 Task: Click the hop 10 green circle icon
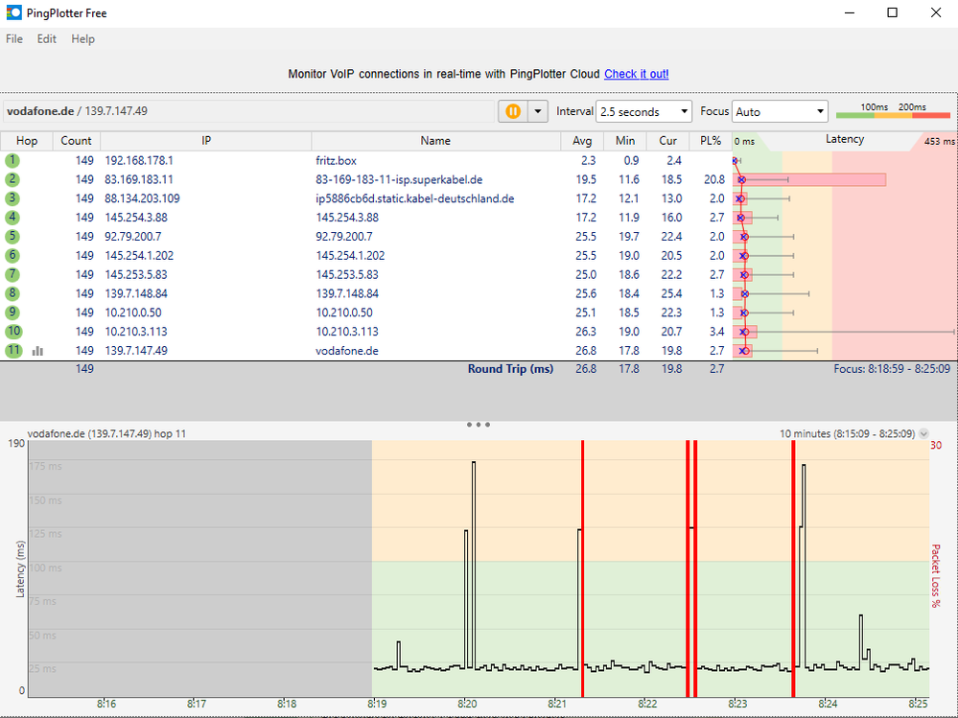point(12,332)
